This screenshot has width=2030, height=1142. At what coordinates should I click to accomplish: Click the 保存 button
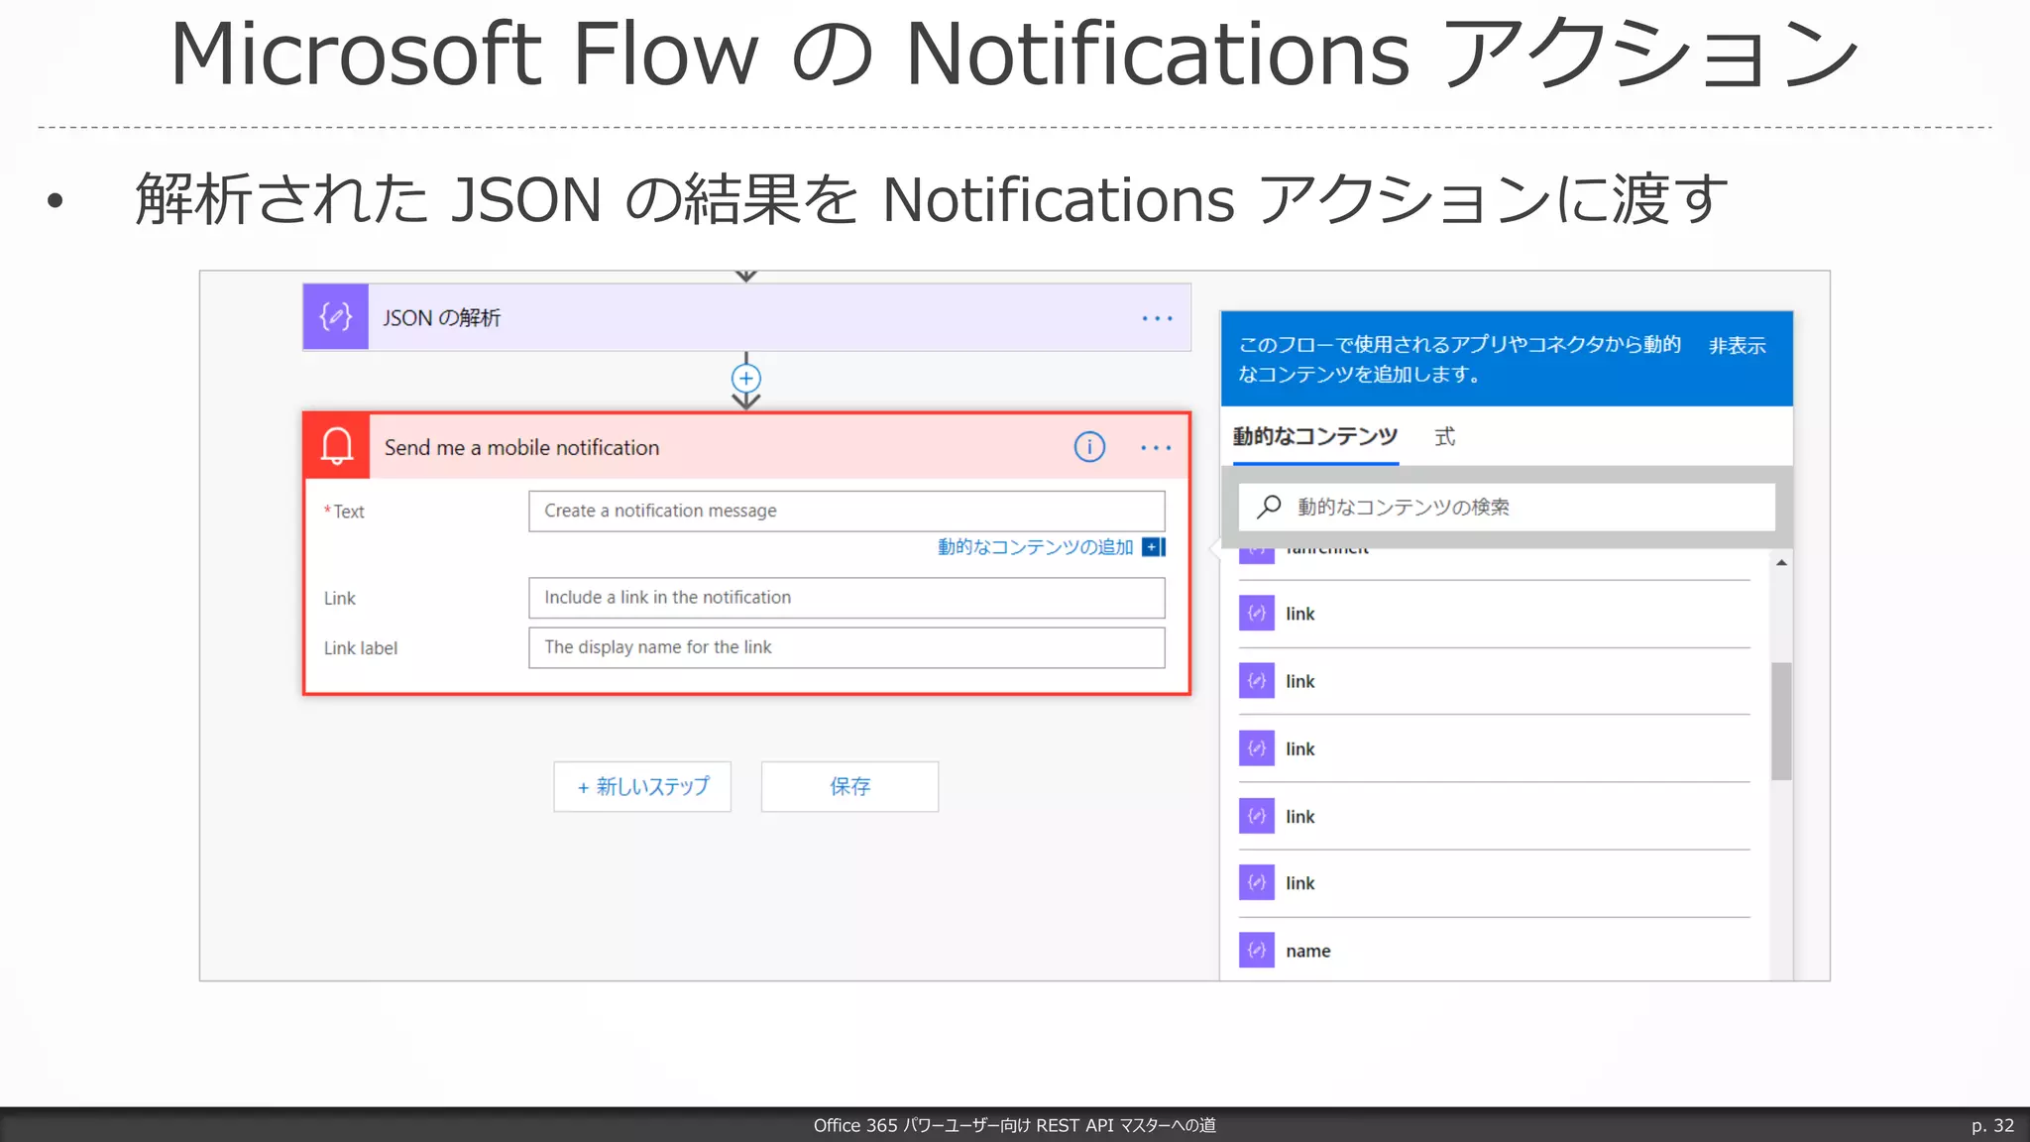click(x=849, y=787)
